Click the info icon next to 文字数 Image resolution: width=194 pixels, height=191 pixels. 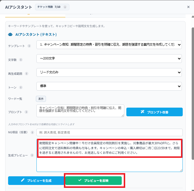(21, 60)
